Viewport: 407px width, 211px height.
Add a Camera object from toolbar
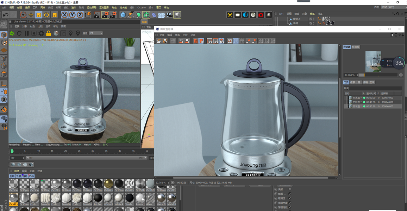(169, 15)
